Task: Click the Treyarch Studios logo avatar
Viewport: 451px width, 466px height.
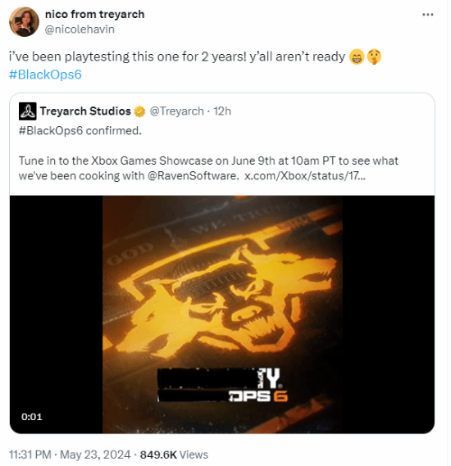Action: click(27, 111)
